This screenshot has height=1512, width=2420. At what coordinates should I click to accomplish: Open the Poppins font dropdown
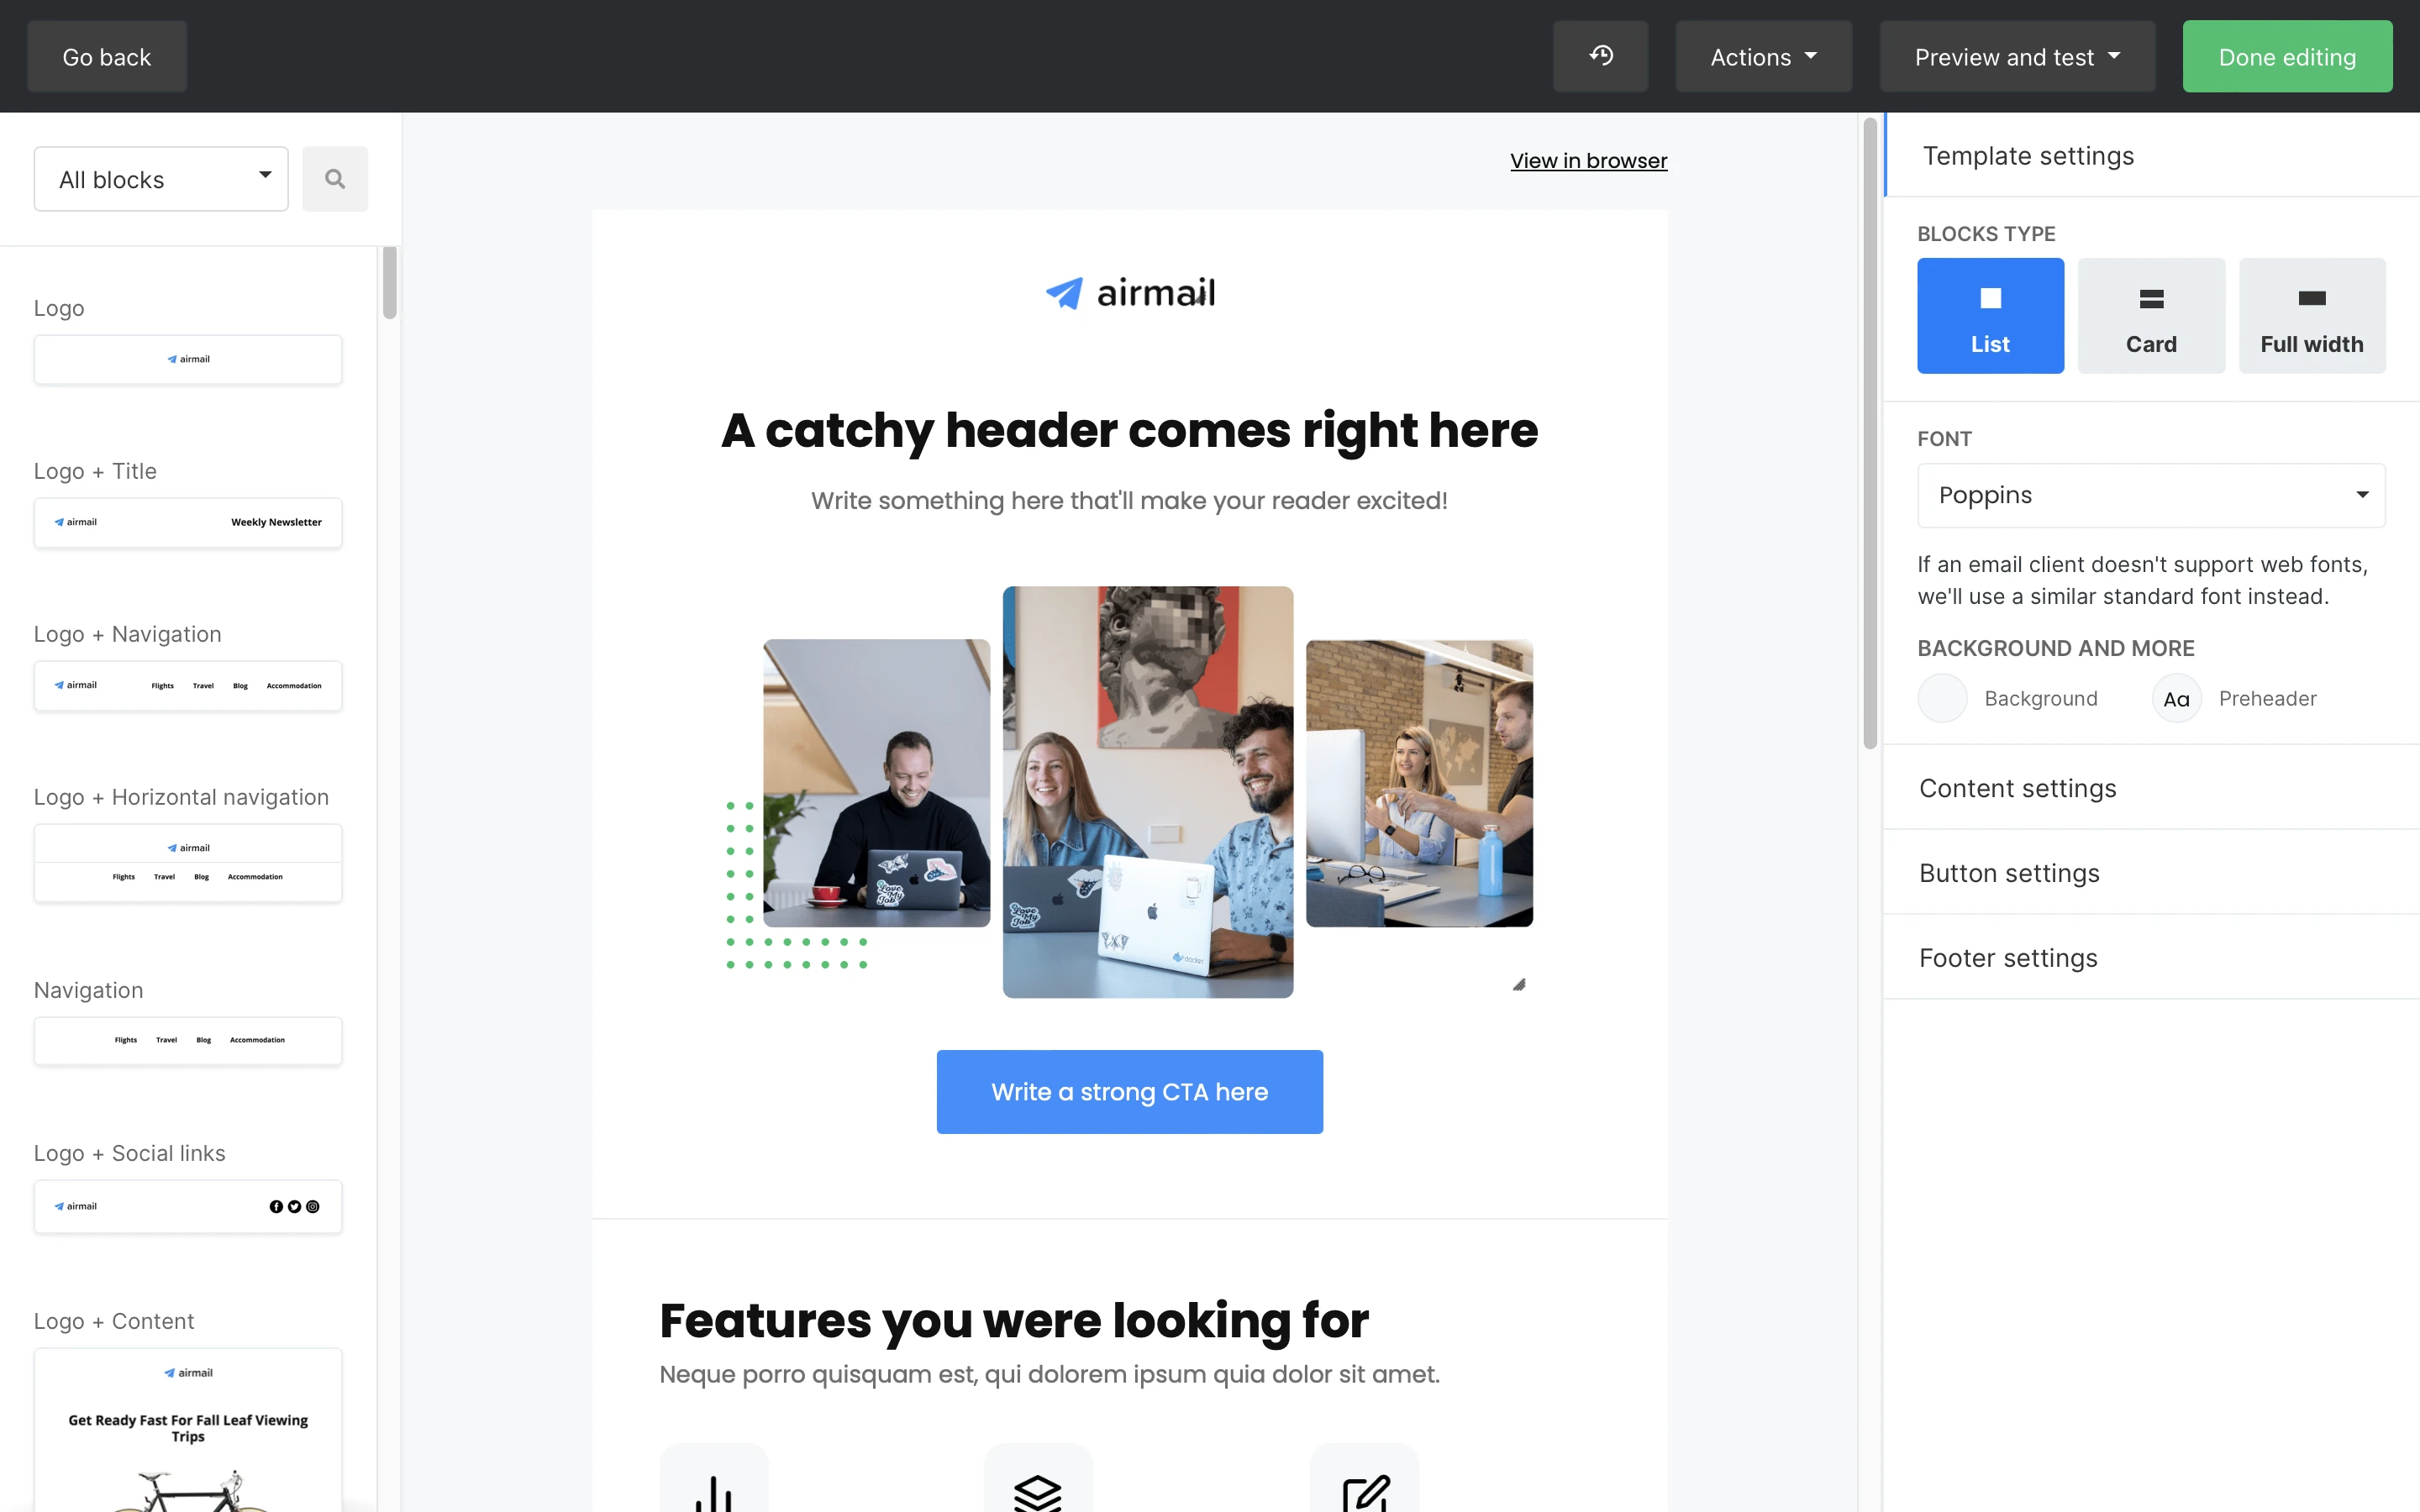tap(2151, 495)
